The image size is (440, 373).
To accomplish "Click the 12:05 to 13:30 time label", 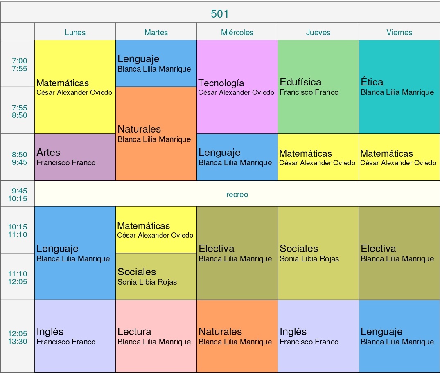I will click(18, 337).
